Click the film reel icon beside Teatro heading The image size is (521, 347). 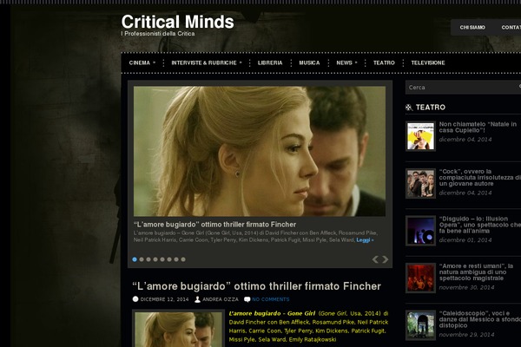click(x=409, y=108)
